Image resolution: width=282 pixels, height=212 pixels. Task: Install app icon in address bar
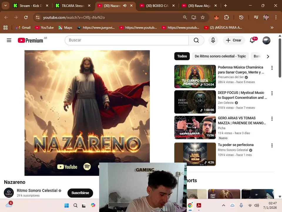(x=194, y=17)
